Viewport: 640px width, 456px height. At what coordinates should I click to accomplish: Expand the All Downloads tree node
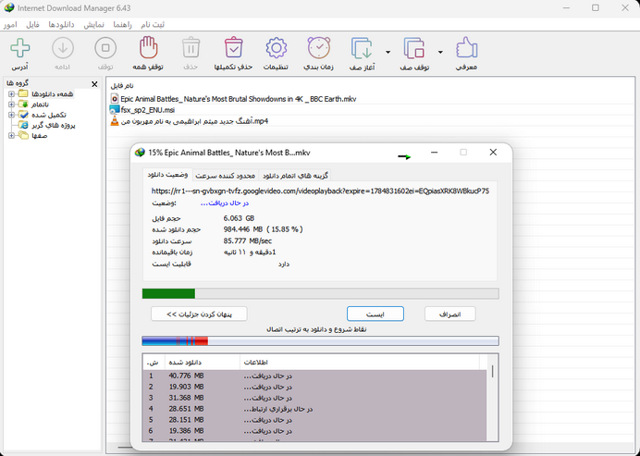point(11,94)
